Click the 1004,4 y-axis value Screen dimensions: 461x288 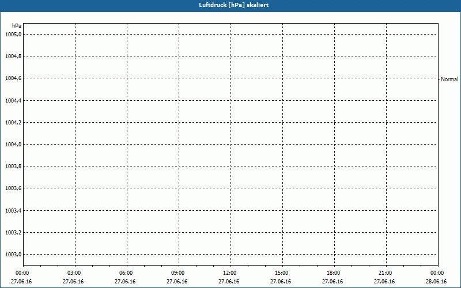(x=13, y=100)
